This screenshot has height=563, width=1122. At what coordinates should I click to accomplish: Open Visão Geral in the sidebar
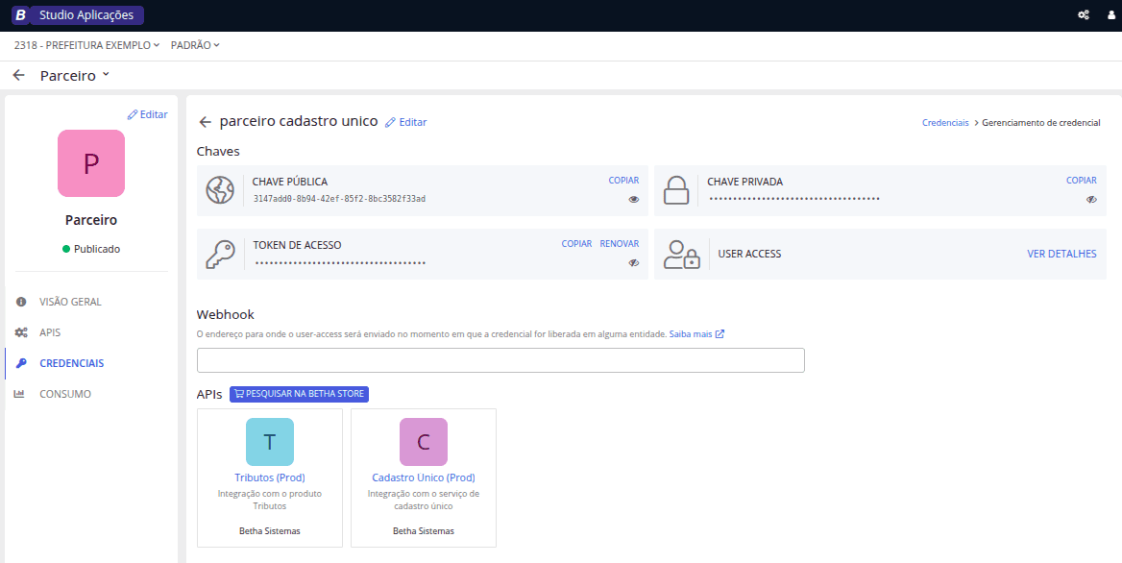[x=70, y=302]
